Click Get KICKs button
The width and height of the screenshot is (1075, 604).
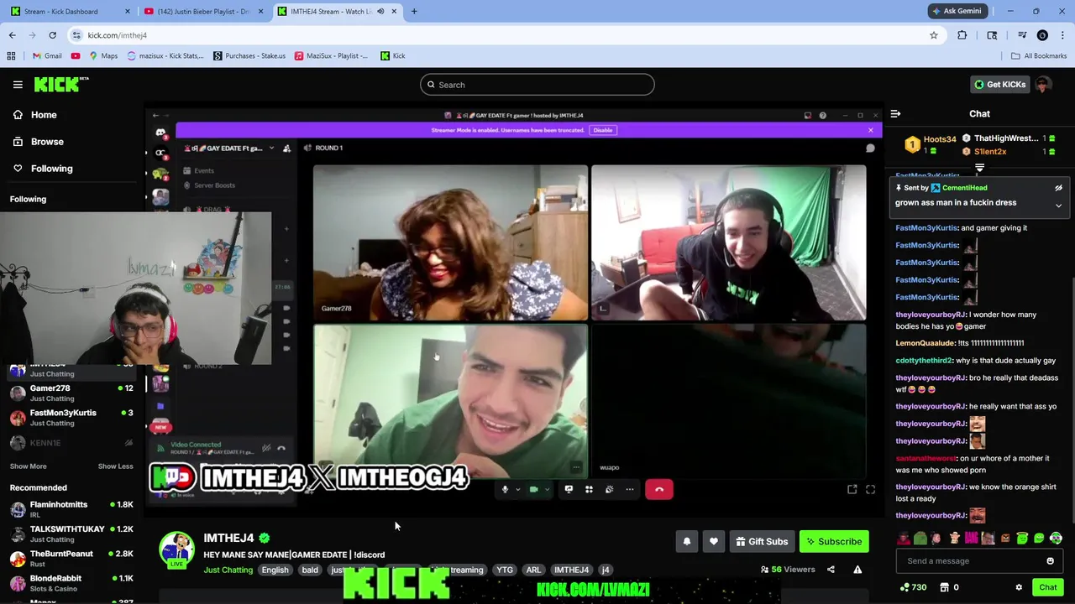pyautogui.click(x=999, y=85)
